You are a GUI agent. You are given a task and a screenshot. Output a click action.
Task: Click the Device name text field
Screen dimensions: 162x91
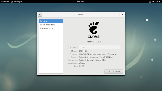click(x=99, y=47)
